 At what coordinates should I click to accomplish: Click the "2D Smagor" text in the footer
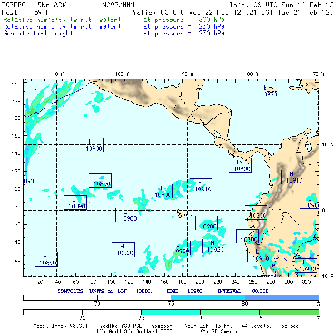(x=225, y=331)
